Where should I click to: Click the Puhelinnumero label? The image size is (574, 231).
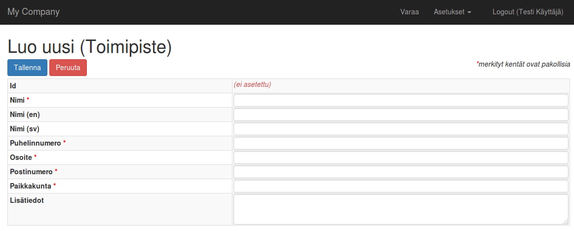pyautogui.click(x=36, y=143)
